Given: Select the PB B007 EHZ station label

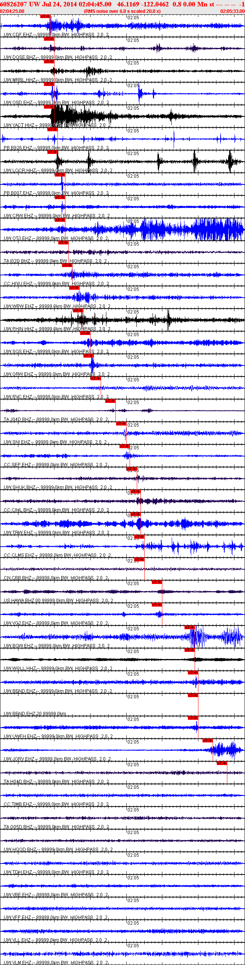Looking at the screenshot, I should 56,193.
